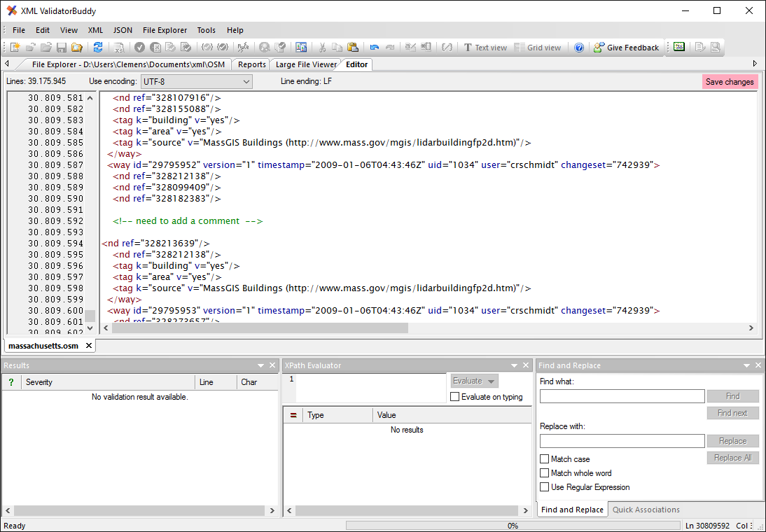Click the curly braces format icon

point(447,48)
